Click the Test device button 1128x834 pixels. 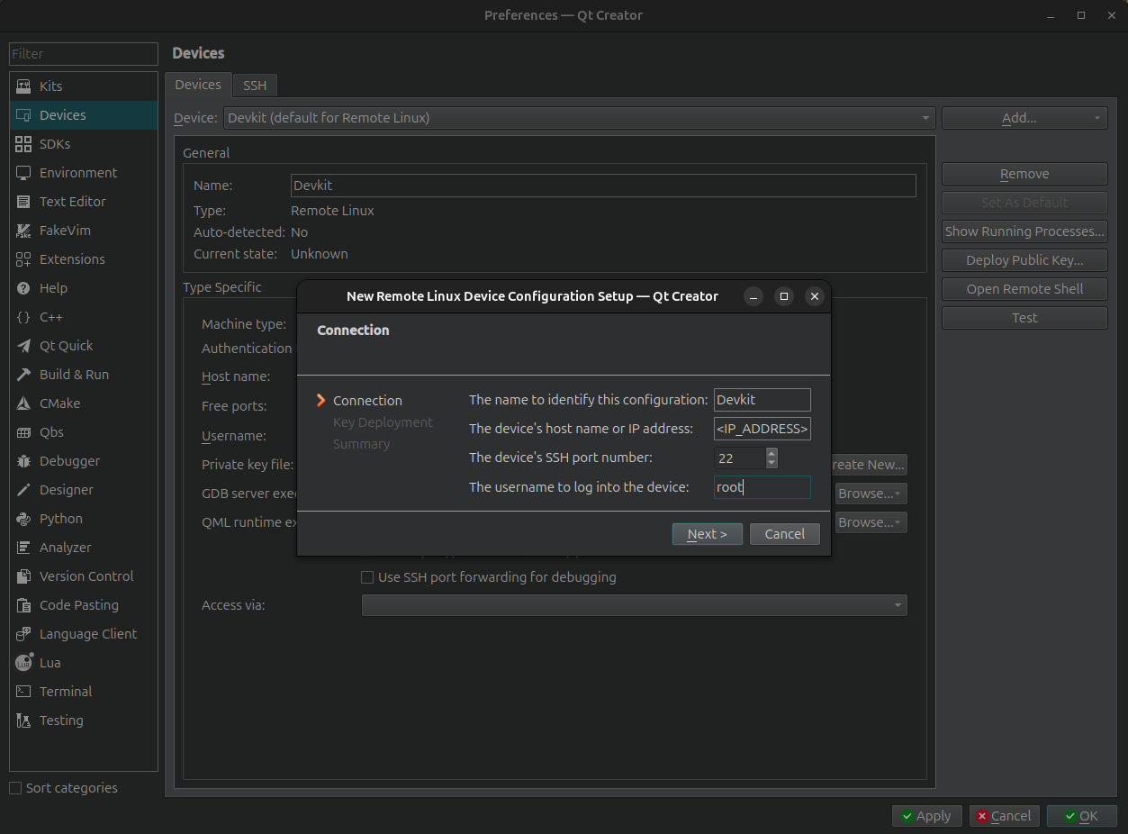(x=1024, y=318)
